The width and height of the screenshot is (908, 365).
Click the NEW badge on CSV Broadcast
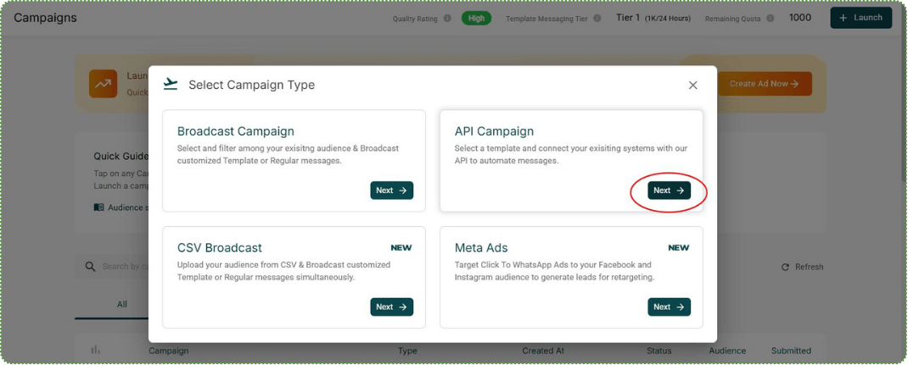tap(401, 248)
